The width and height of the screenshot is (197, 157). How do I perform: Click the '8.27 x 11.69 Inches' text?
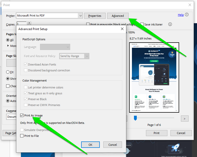pos(140,38)
